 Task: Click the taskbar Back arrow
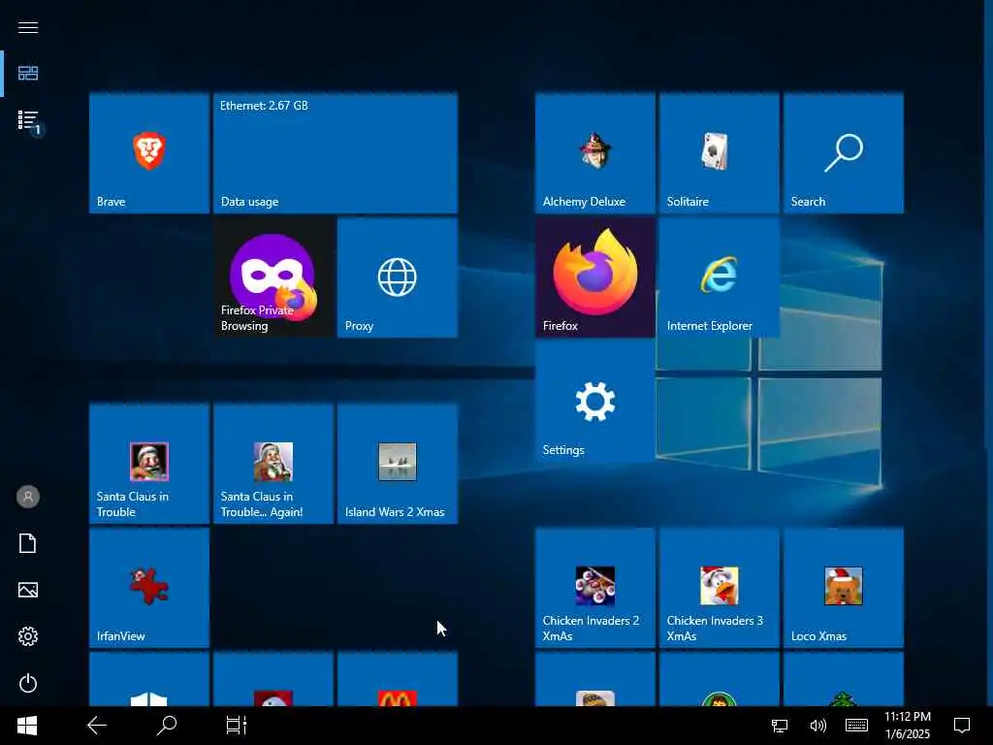pos(97,726)
